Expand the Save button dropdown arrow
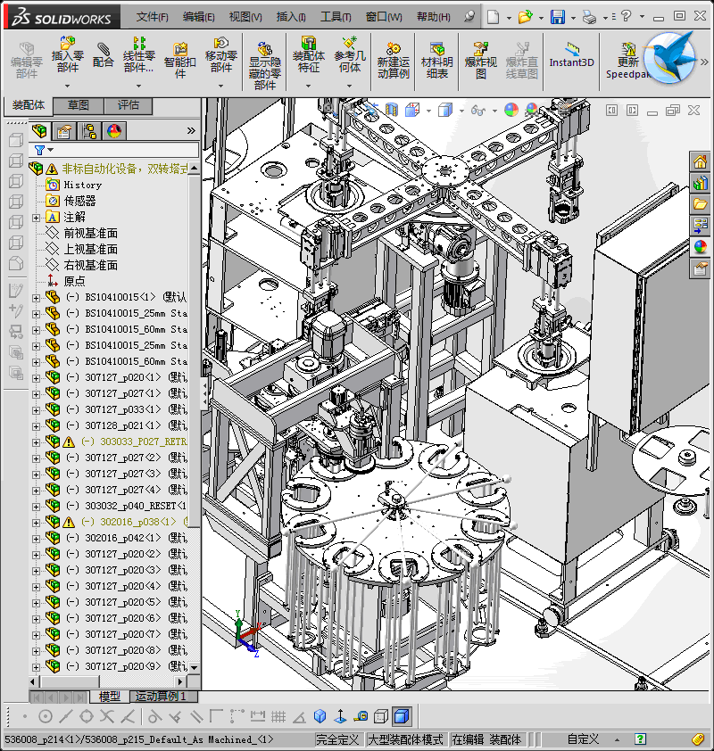714x751 pixels. coord(573,18)
